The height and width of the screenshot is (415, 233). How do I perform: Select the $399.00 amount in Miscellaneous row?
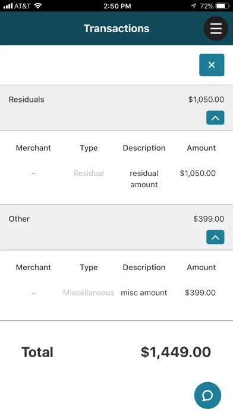pyautogui.click(x=200, y=293)
